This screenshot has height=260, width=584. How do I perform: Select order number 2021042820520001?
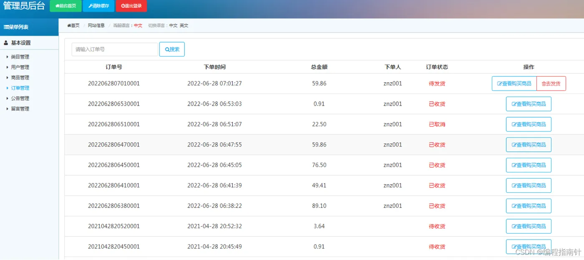pyautogui.click(x=114, y=226)
